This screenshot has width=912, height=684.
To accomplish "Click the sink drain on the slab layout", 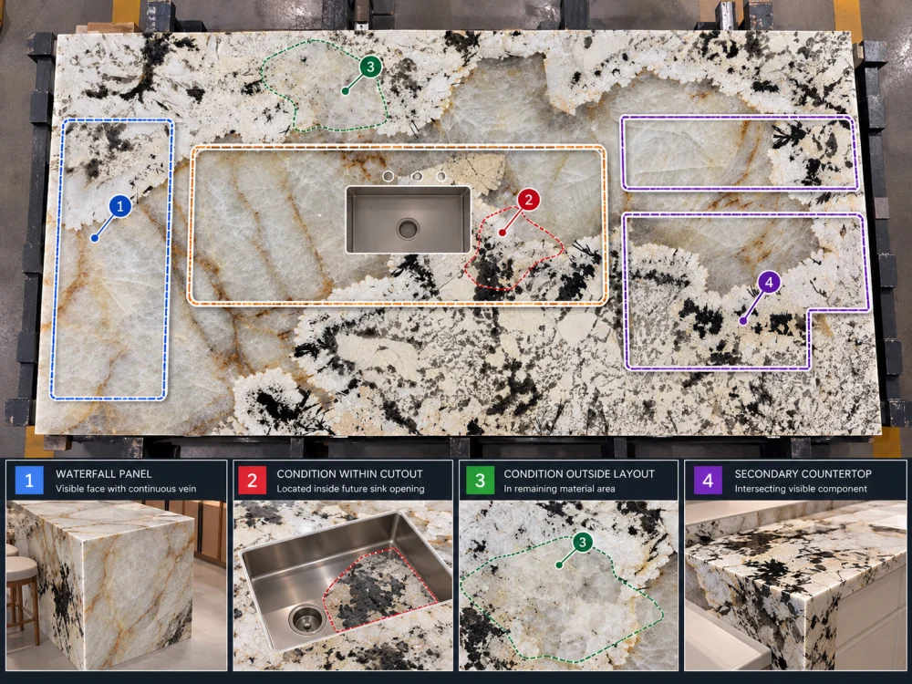I will (408, 229).
